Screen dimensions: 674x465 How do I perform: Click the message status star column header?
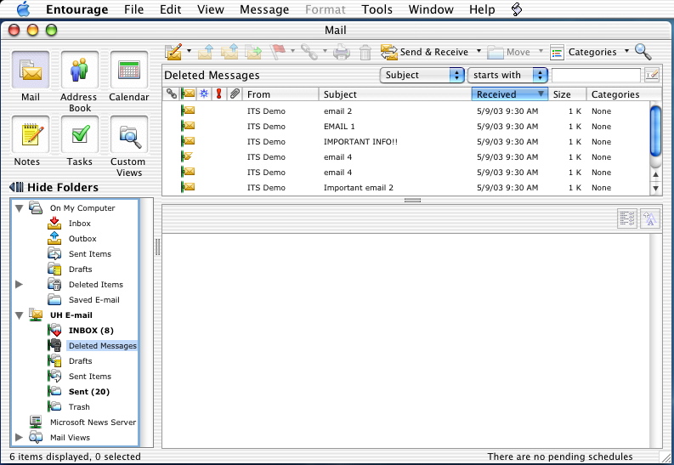tap(204, 94)
